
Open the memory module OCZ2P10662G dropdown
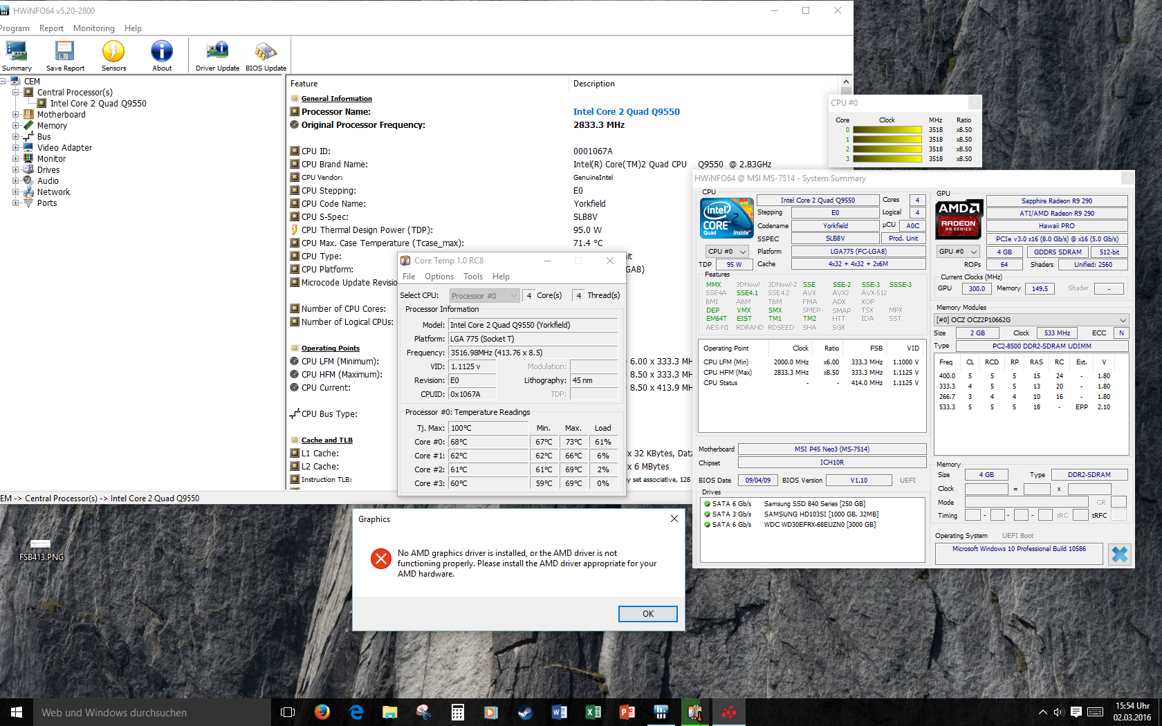click(x=1031, y=319)
